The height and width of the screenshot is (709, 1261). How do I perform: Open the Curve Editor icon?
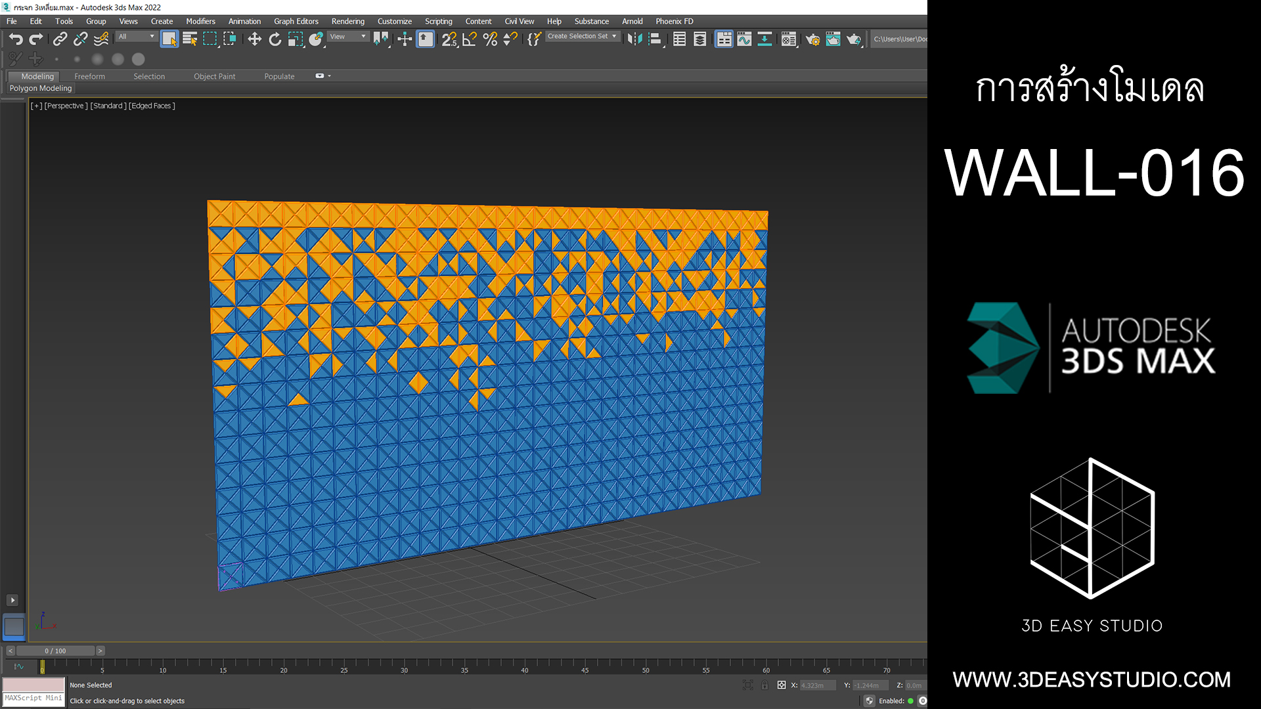(744, 39)
